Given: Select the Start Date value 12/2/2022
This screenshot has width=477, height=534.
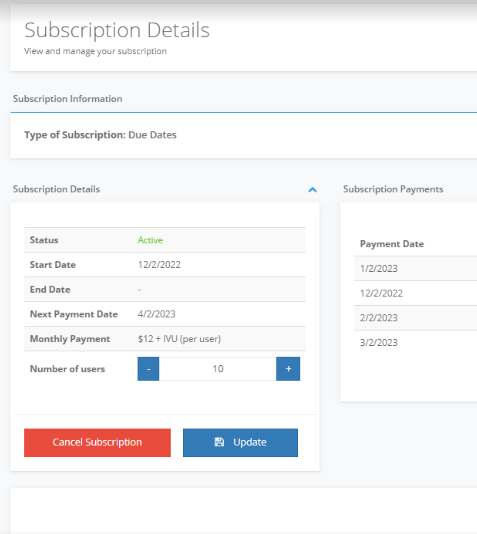Looking at the screenshot, I should point(159,265).
